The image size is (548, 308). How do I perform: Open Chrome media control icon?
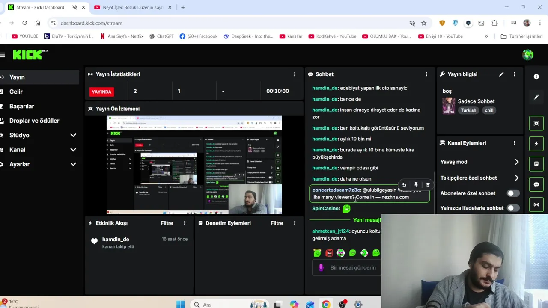[513, 23]
